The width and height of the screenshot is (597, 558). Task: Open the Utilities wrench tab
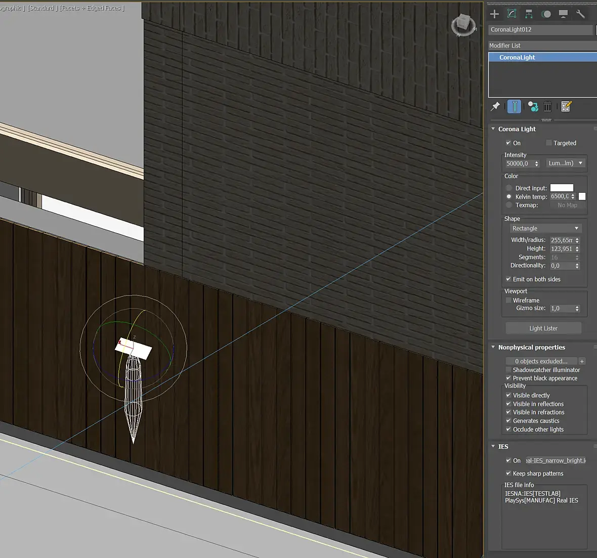[580, 14]
